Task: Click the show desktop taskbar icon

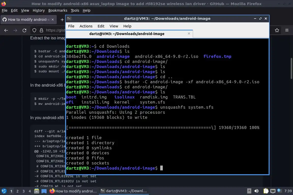Action: click(x=44, y=191)
